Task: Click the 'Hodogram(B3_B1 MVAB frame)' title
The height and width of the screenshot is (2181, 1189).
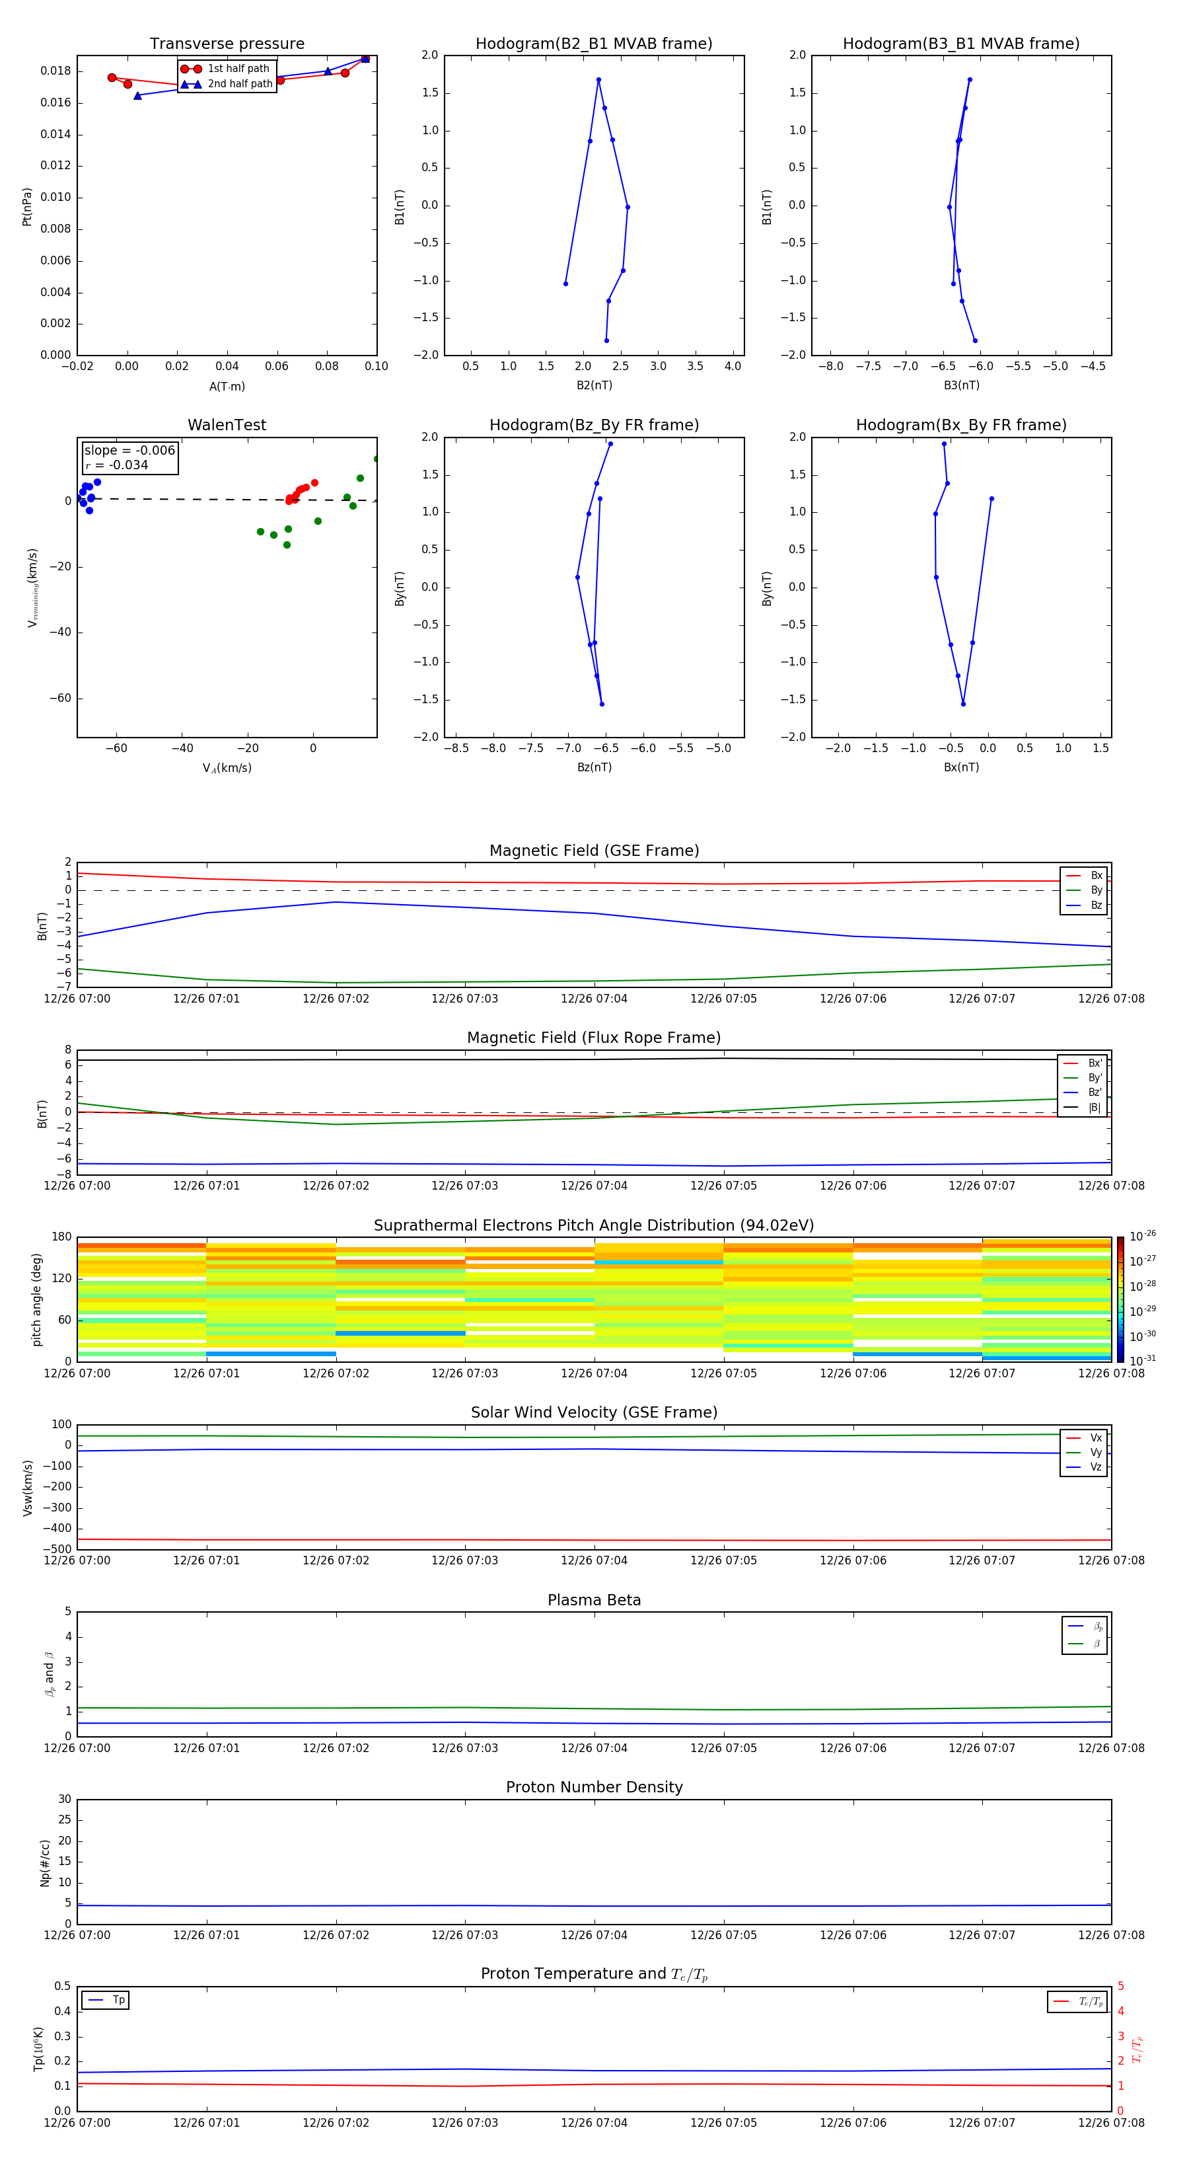Action: tap(961, 44)
